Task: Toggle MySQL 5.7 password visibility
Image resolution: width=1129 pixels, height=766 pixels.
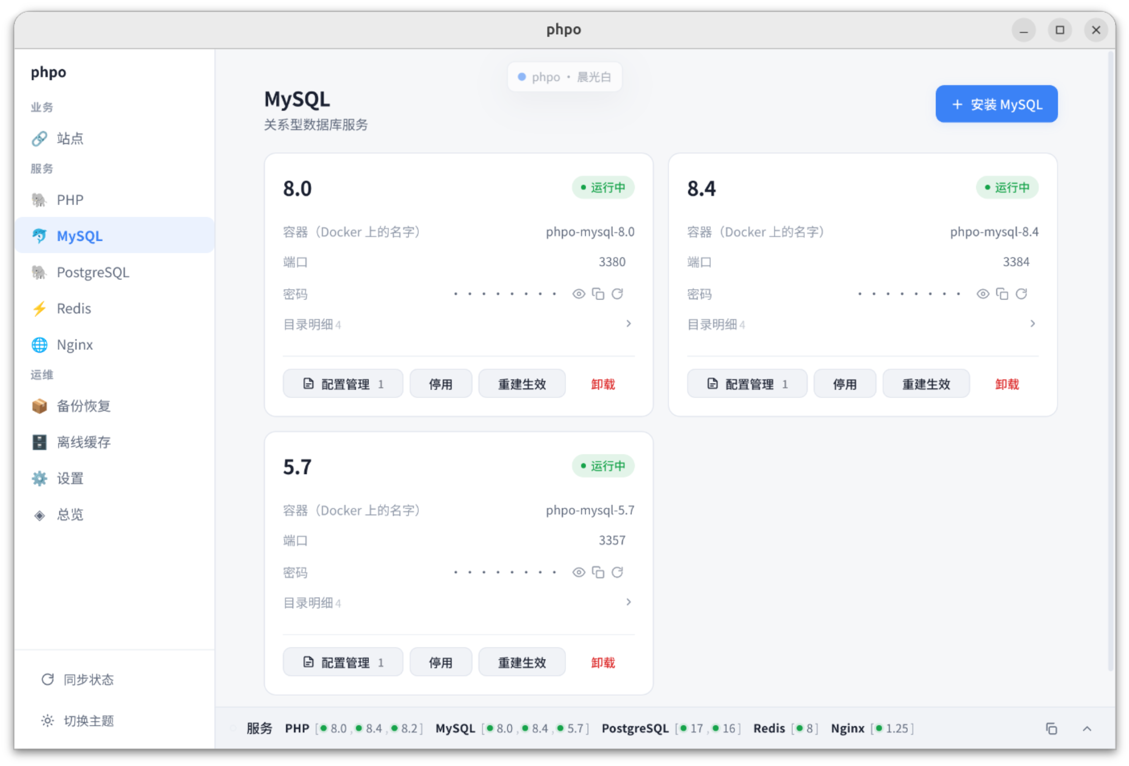Action: point(579,572)
